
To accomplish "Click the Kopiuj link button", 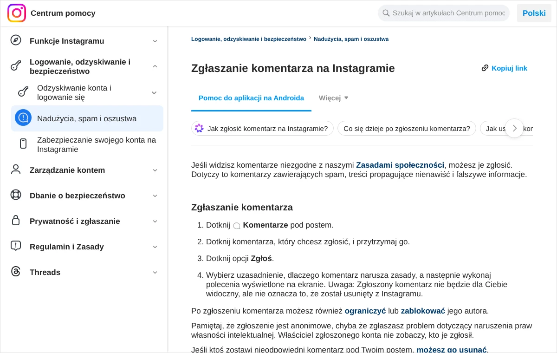I will 505,68.
